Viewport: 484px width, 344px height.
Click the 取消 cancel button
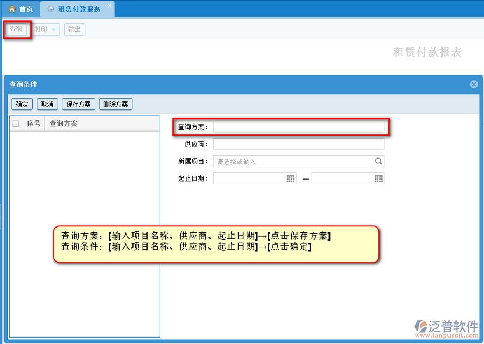coord(47,104)
